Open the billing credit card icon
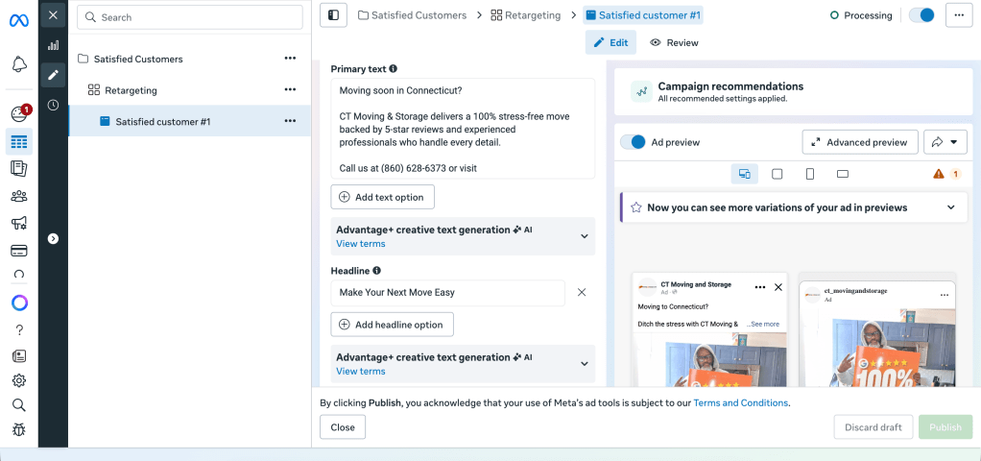981x461 pixels. [18, 251]
